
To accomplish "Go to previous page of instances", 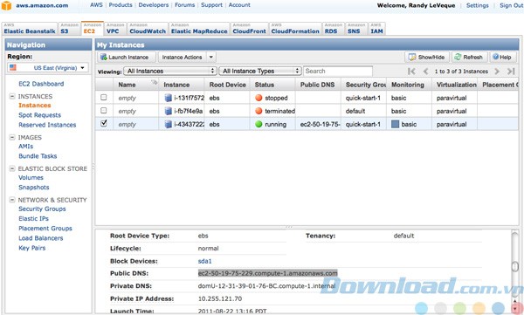I will (425, 72).
